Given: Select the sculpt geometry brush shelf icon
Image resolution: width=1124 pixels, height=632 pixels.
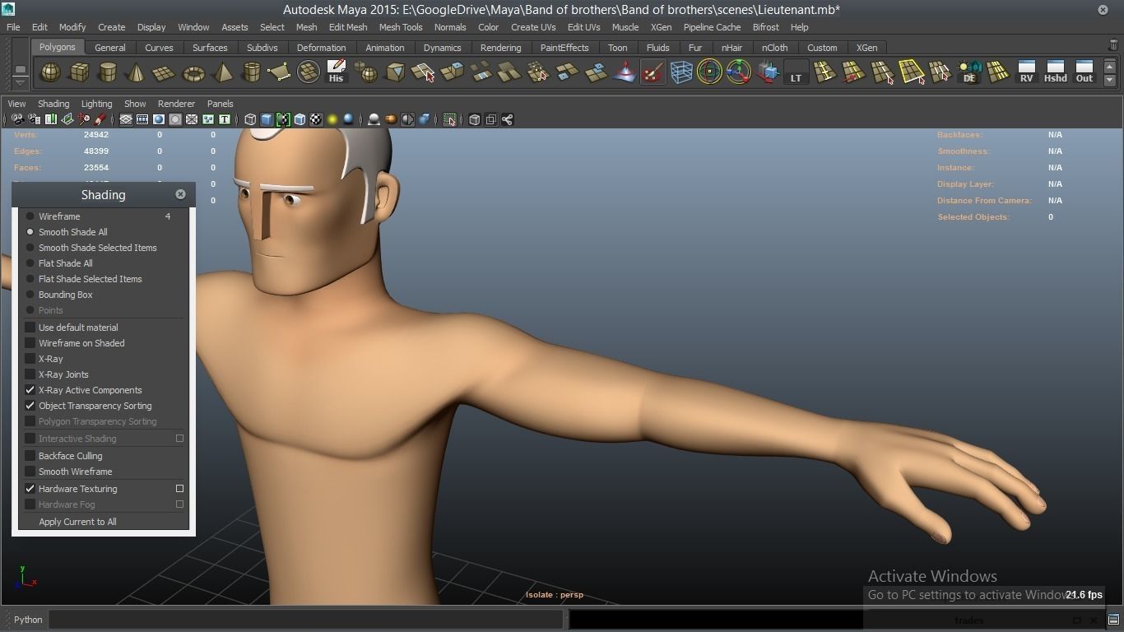Looking at the screenshot, I should (653, 72).
